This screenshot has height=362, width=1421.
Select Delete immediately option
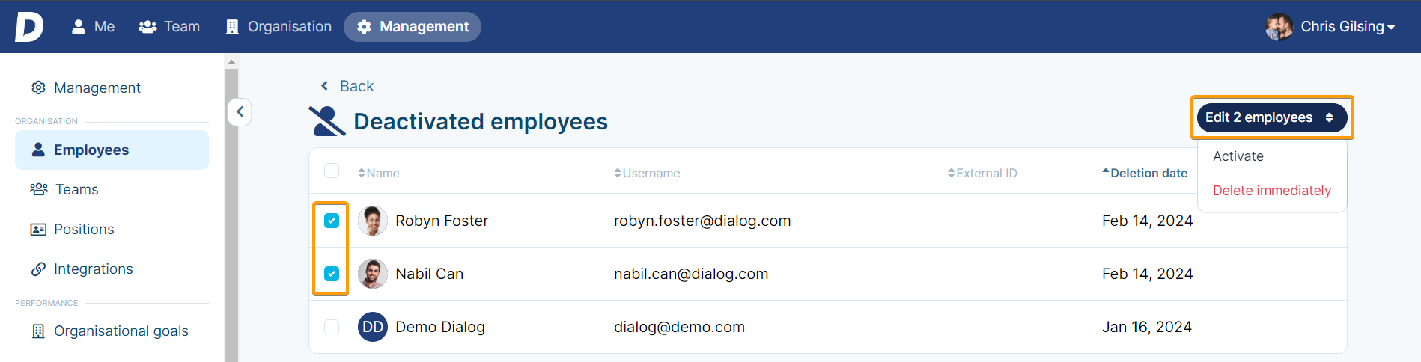pyautogui.click(x=1272, y=191)
